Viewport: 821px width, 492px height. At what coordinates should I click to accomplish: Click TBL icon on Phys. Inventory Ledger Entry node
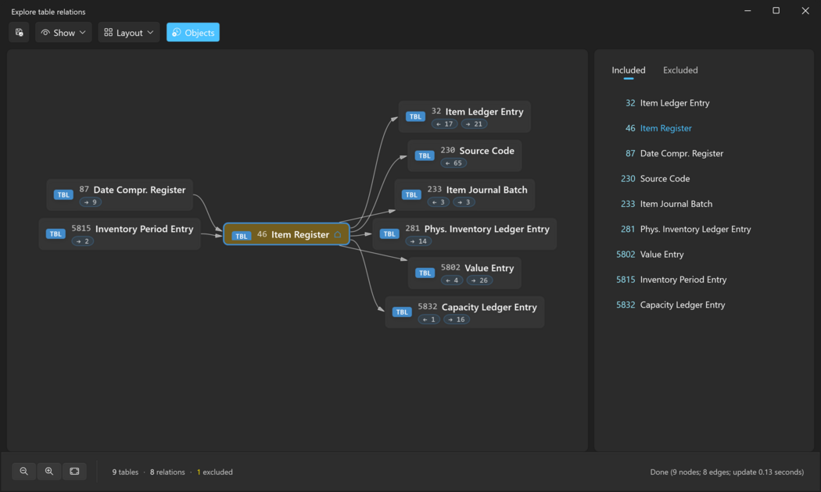tap(389, 234)
